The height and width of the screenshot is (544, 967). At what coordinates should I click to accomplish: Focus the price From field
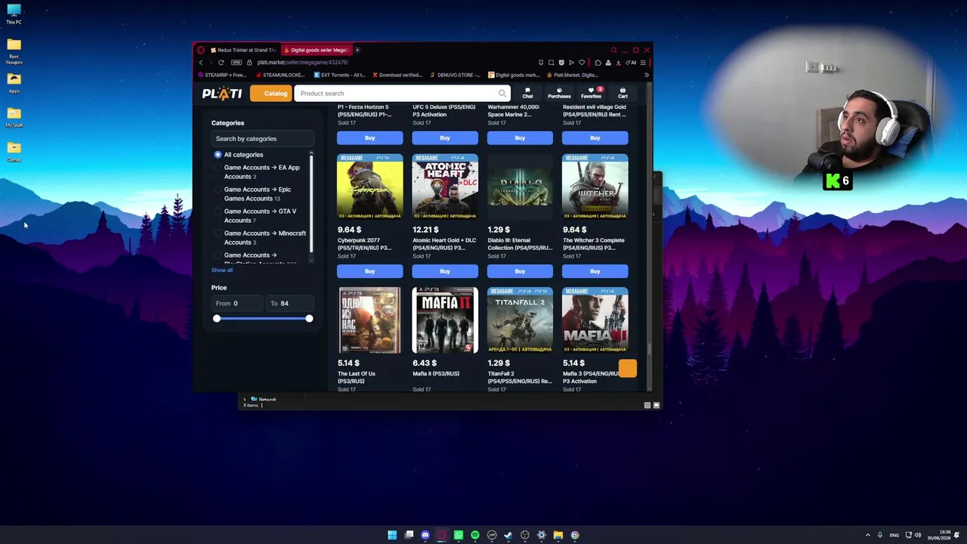[237, 304]
